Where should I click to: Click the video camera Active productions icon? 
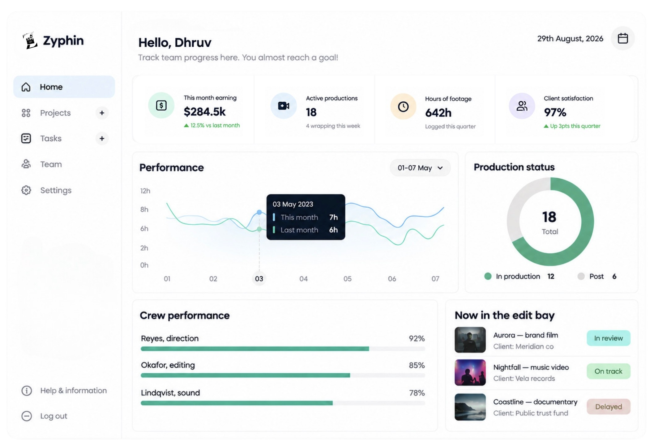point(284,106)
